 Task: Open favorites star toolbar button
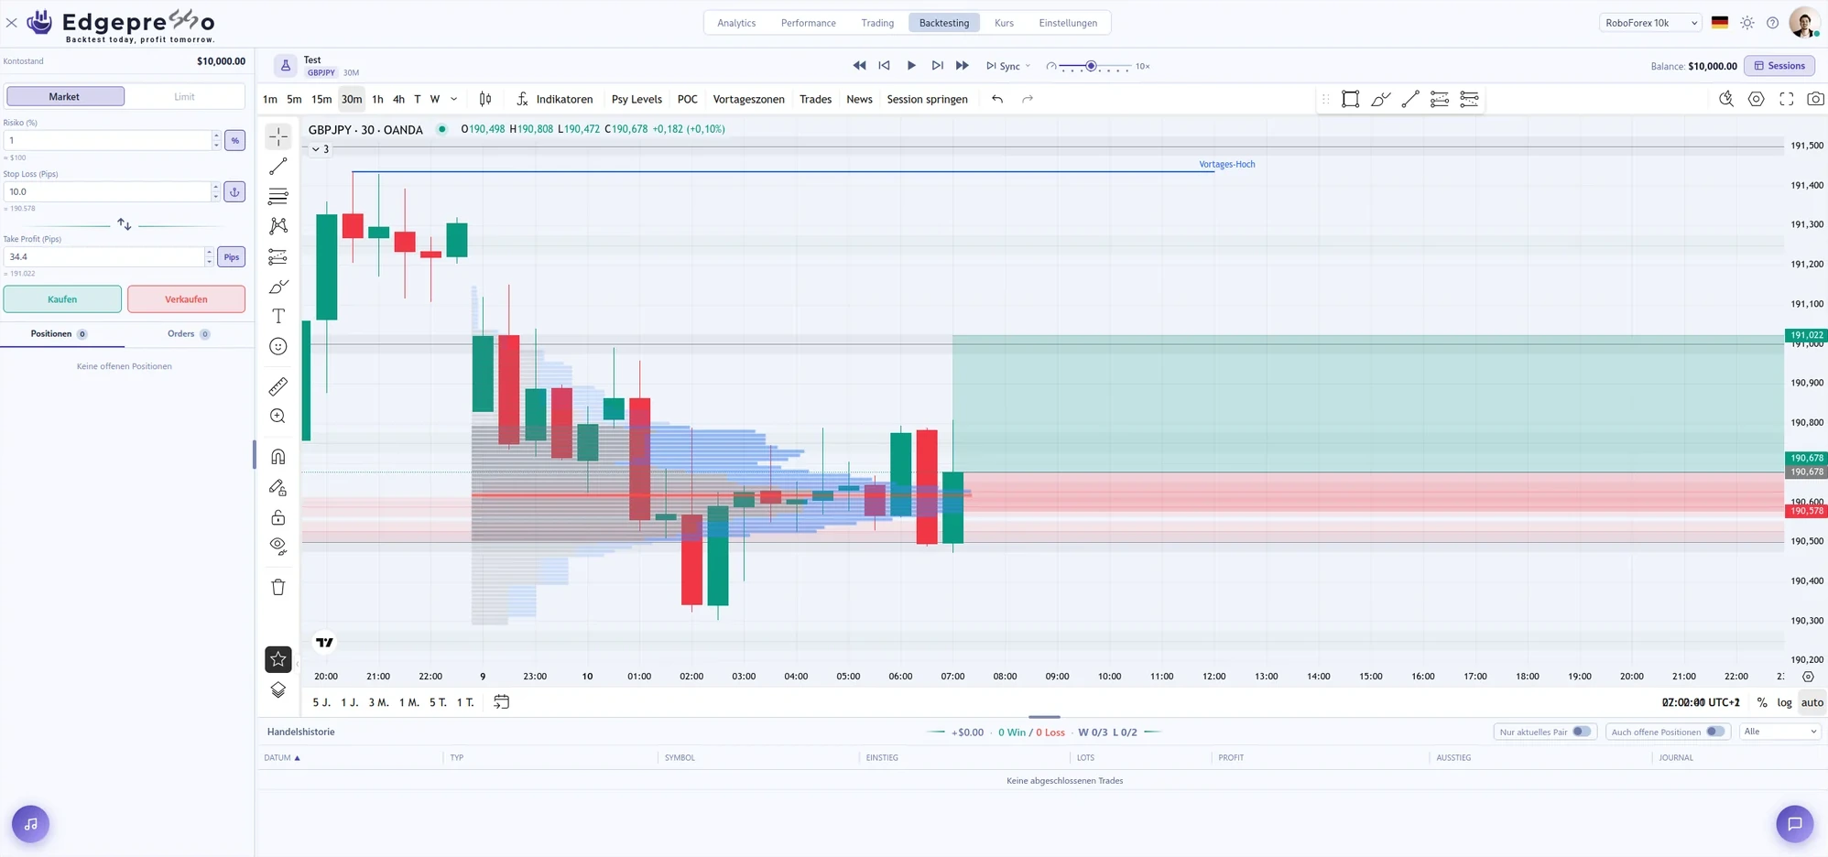click(x=278, y=659)
